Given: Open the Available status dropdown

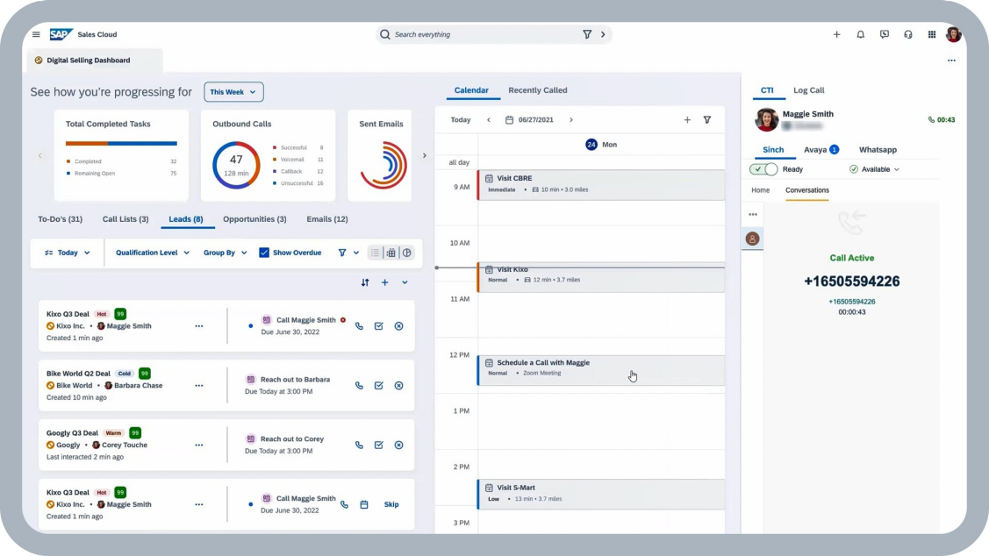Looking at the screenshot, I should point(874,169).
